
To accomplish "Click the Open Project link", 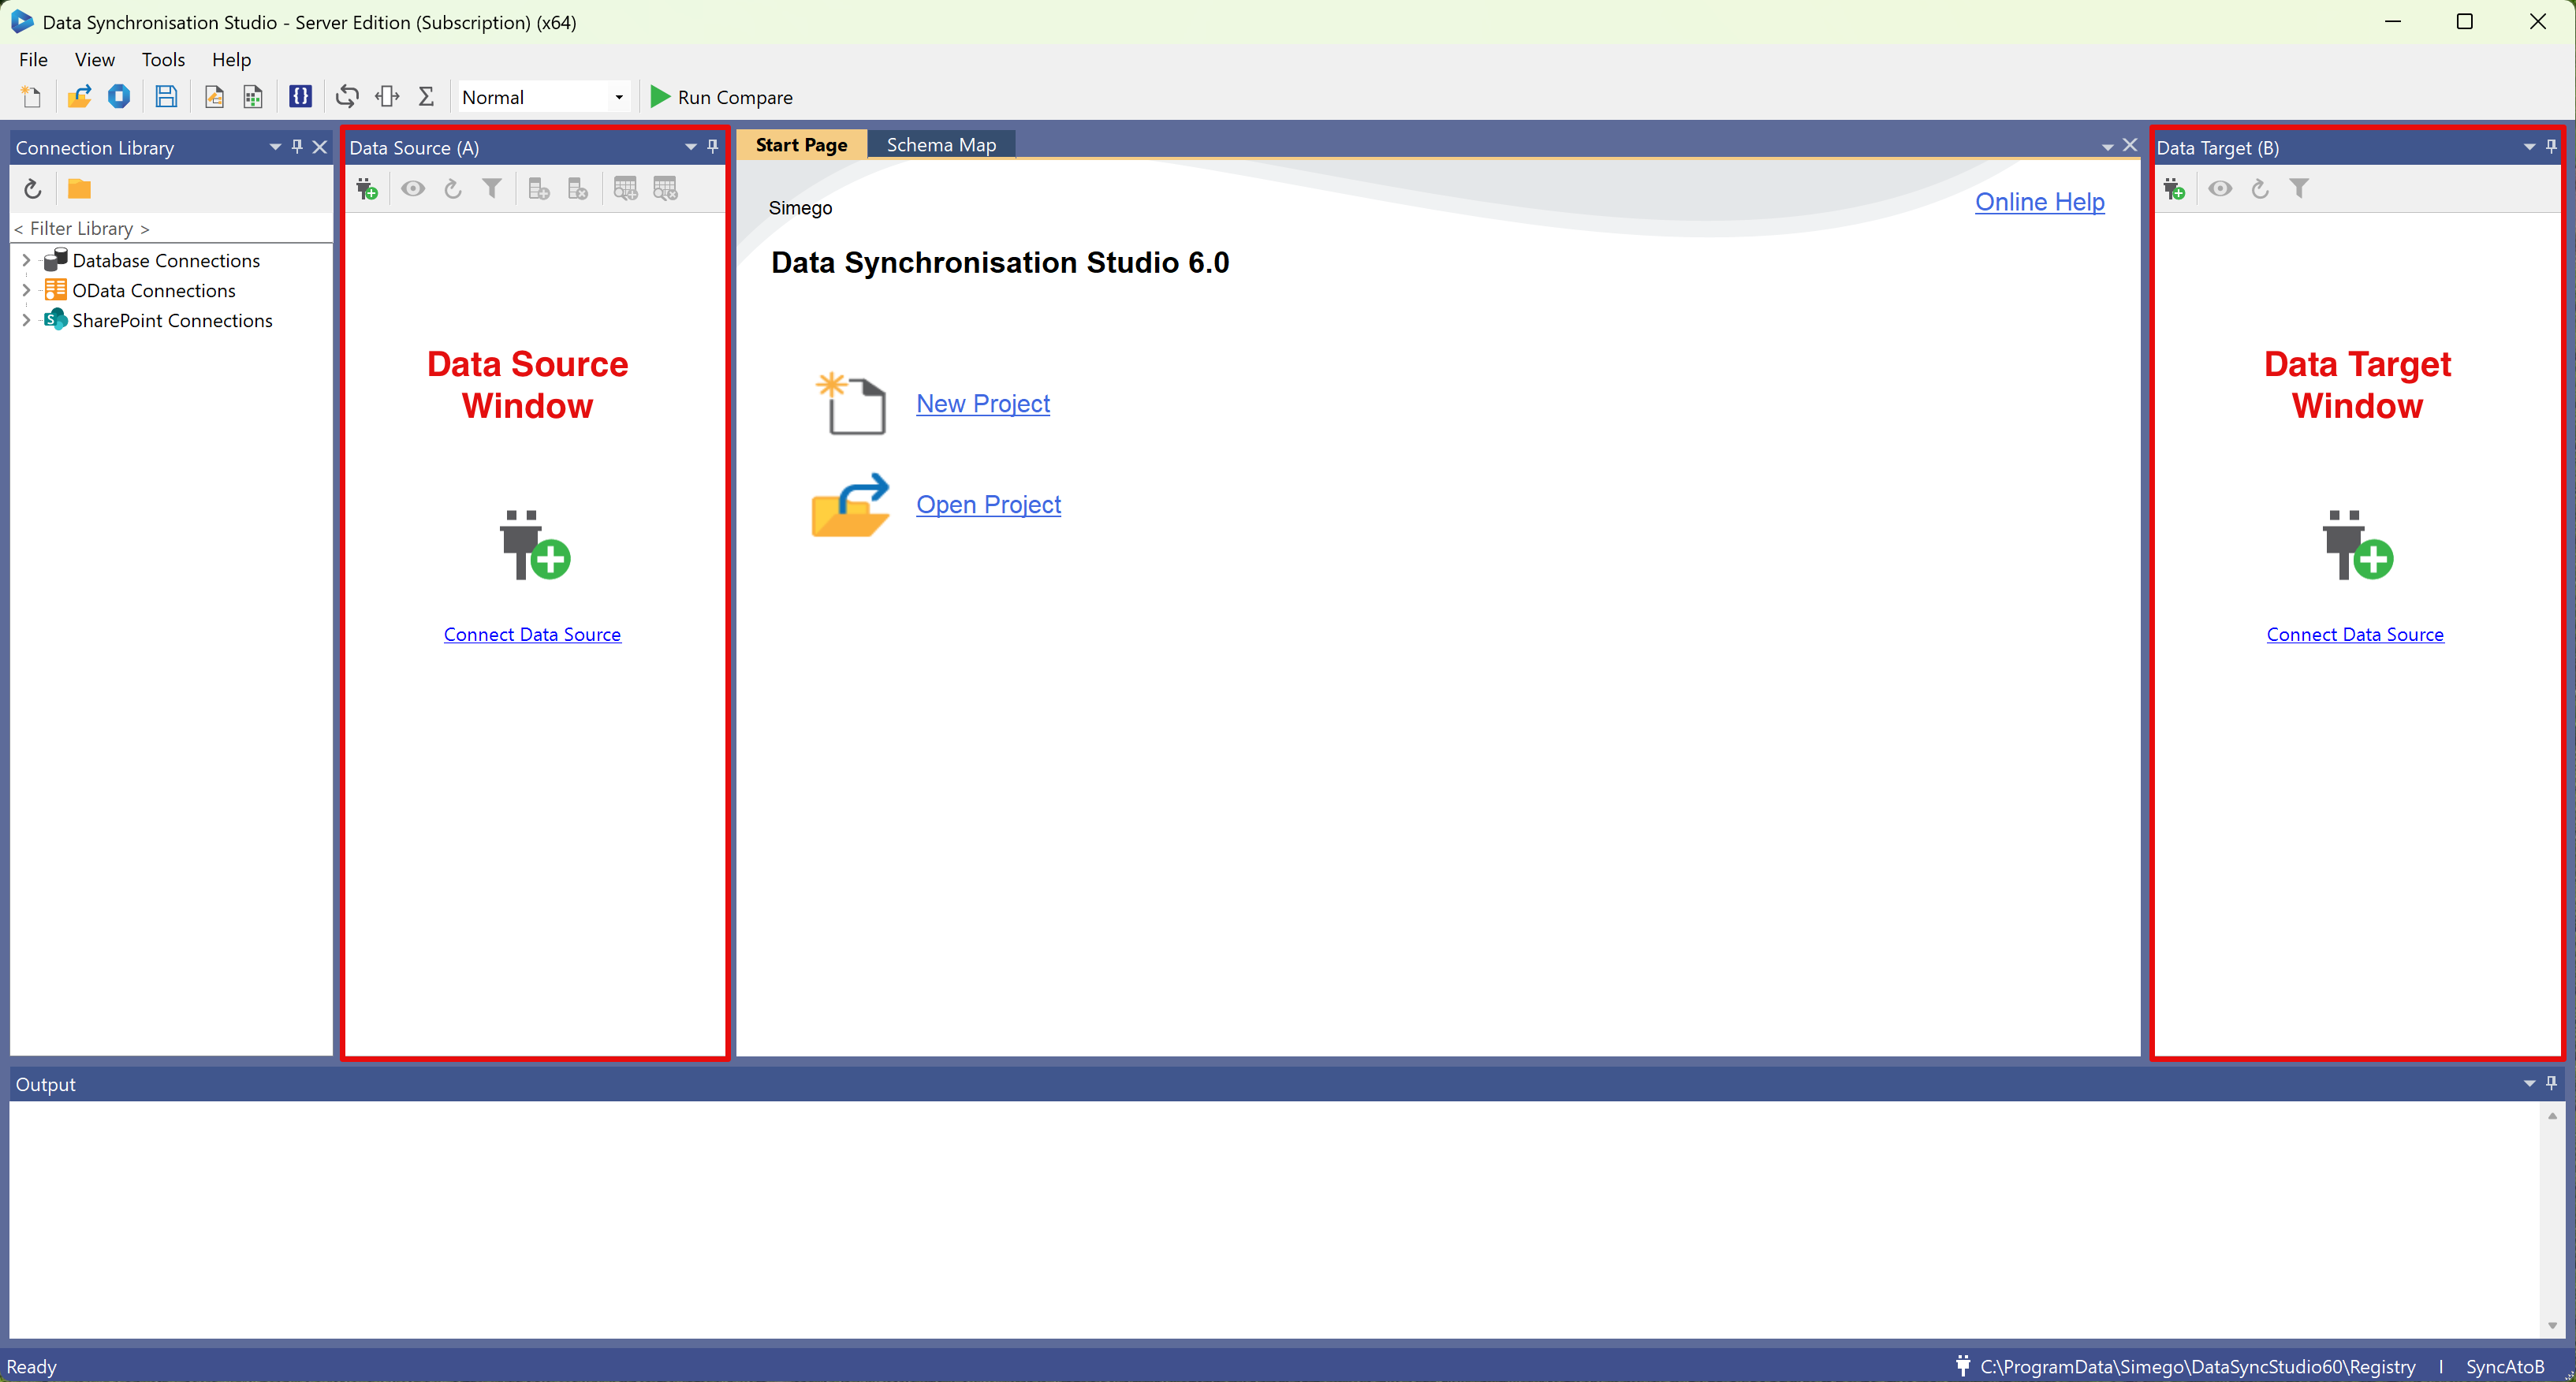I will click(988, 505).
